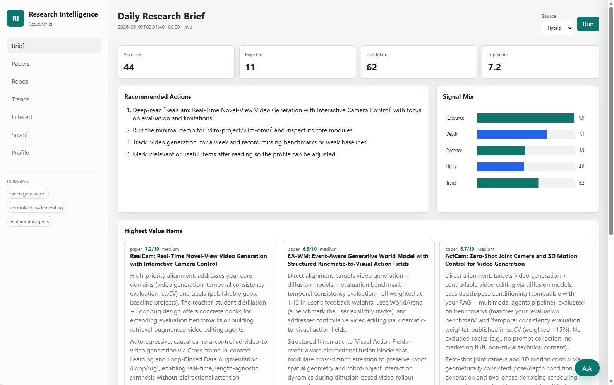Click the Research Intelligence app name

click(63, 14)
